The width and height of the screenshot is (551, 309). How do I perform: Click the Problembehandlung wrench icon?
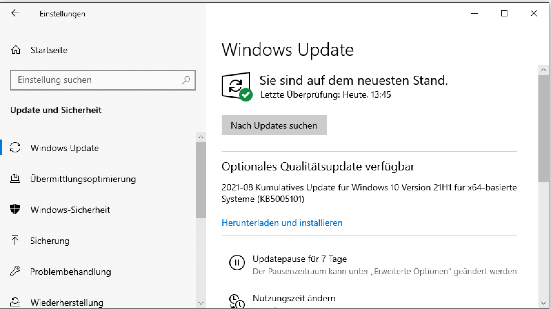tap(15, 271)
